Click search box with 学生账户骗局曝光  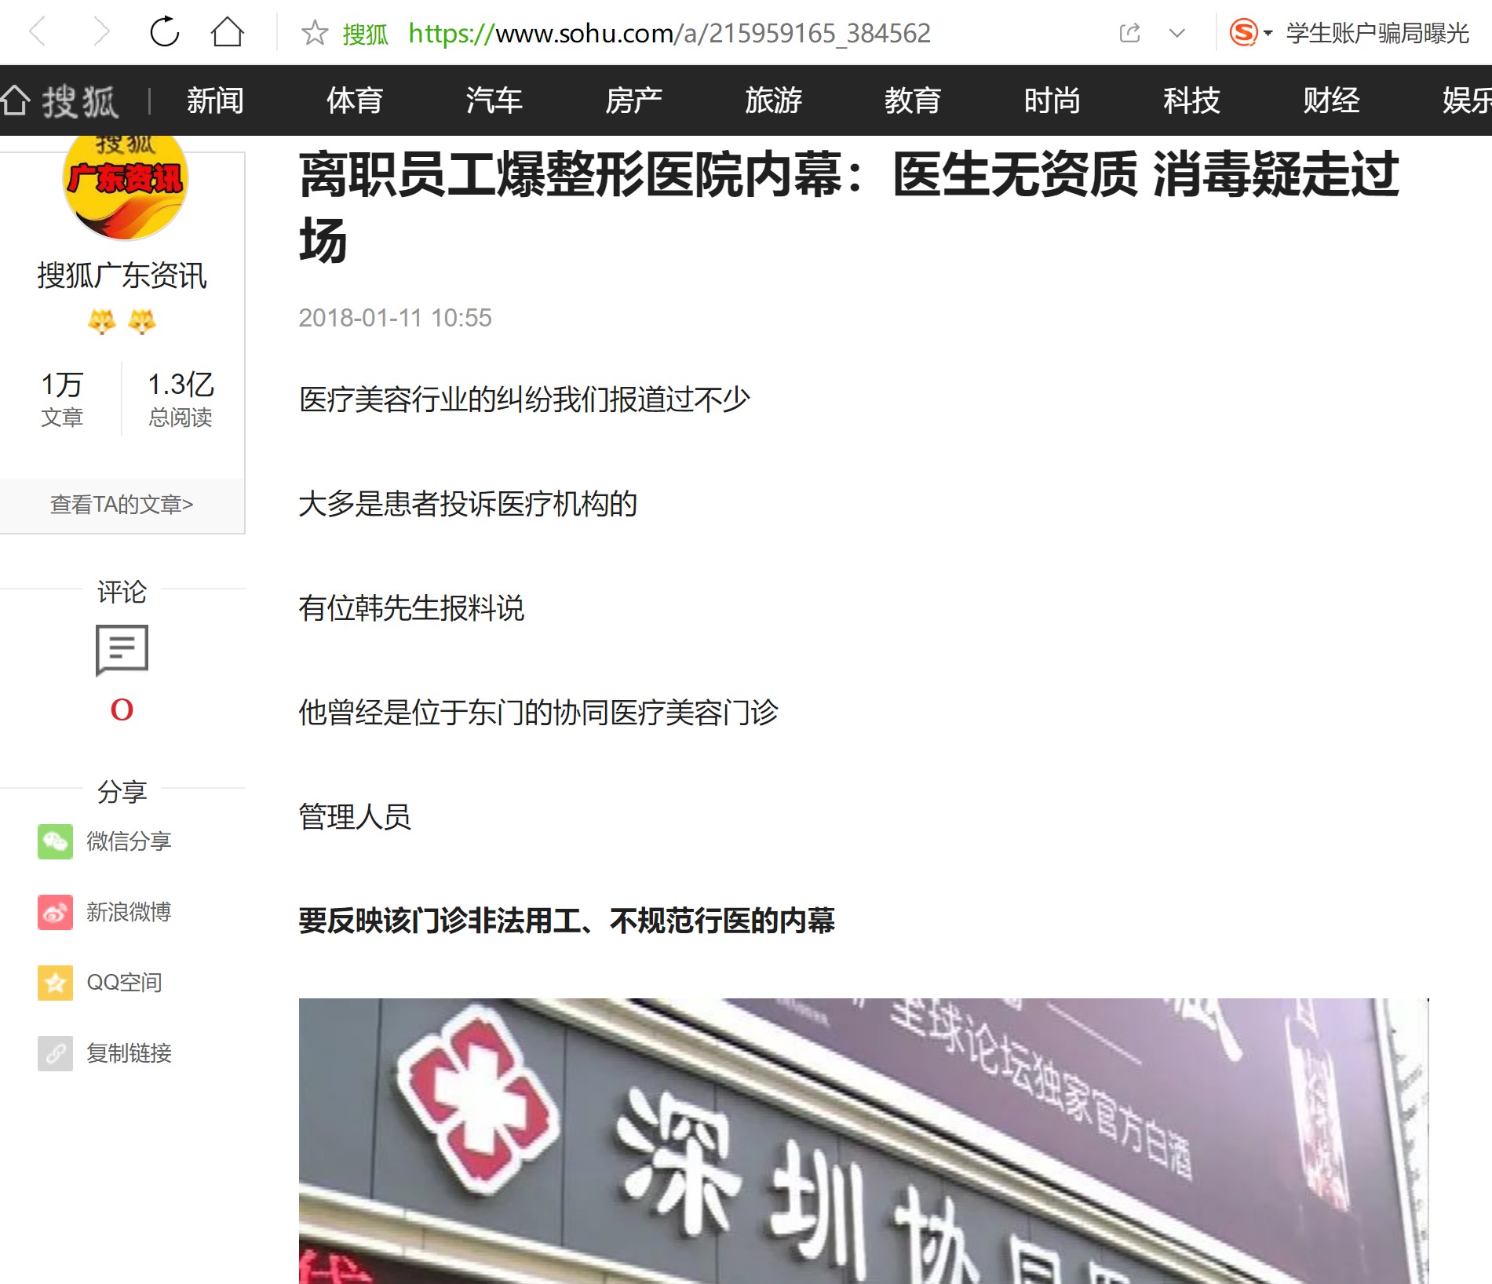(x=1377, y=33)
